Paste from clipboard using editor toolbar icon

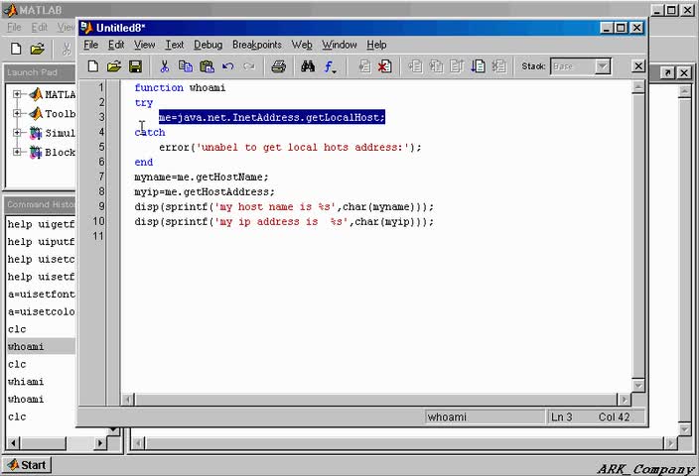[207, 66]
